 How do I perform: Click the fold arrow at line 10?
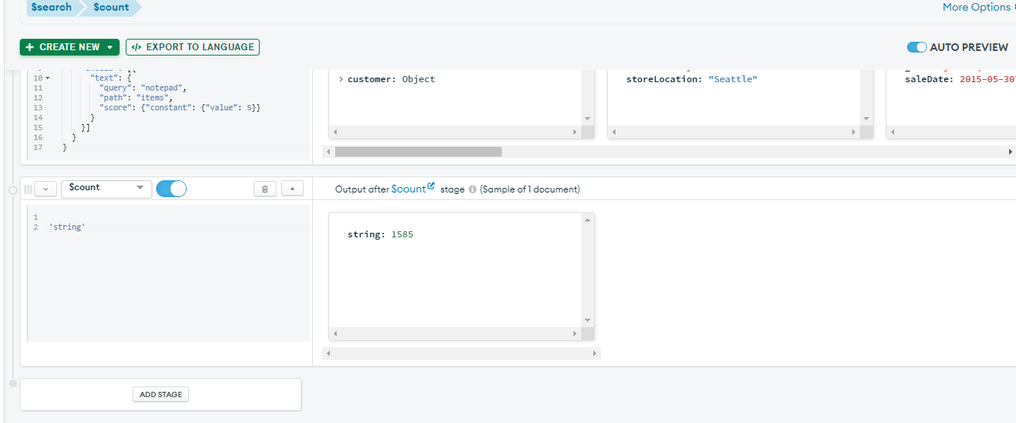(x=47, y=78)
